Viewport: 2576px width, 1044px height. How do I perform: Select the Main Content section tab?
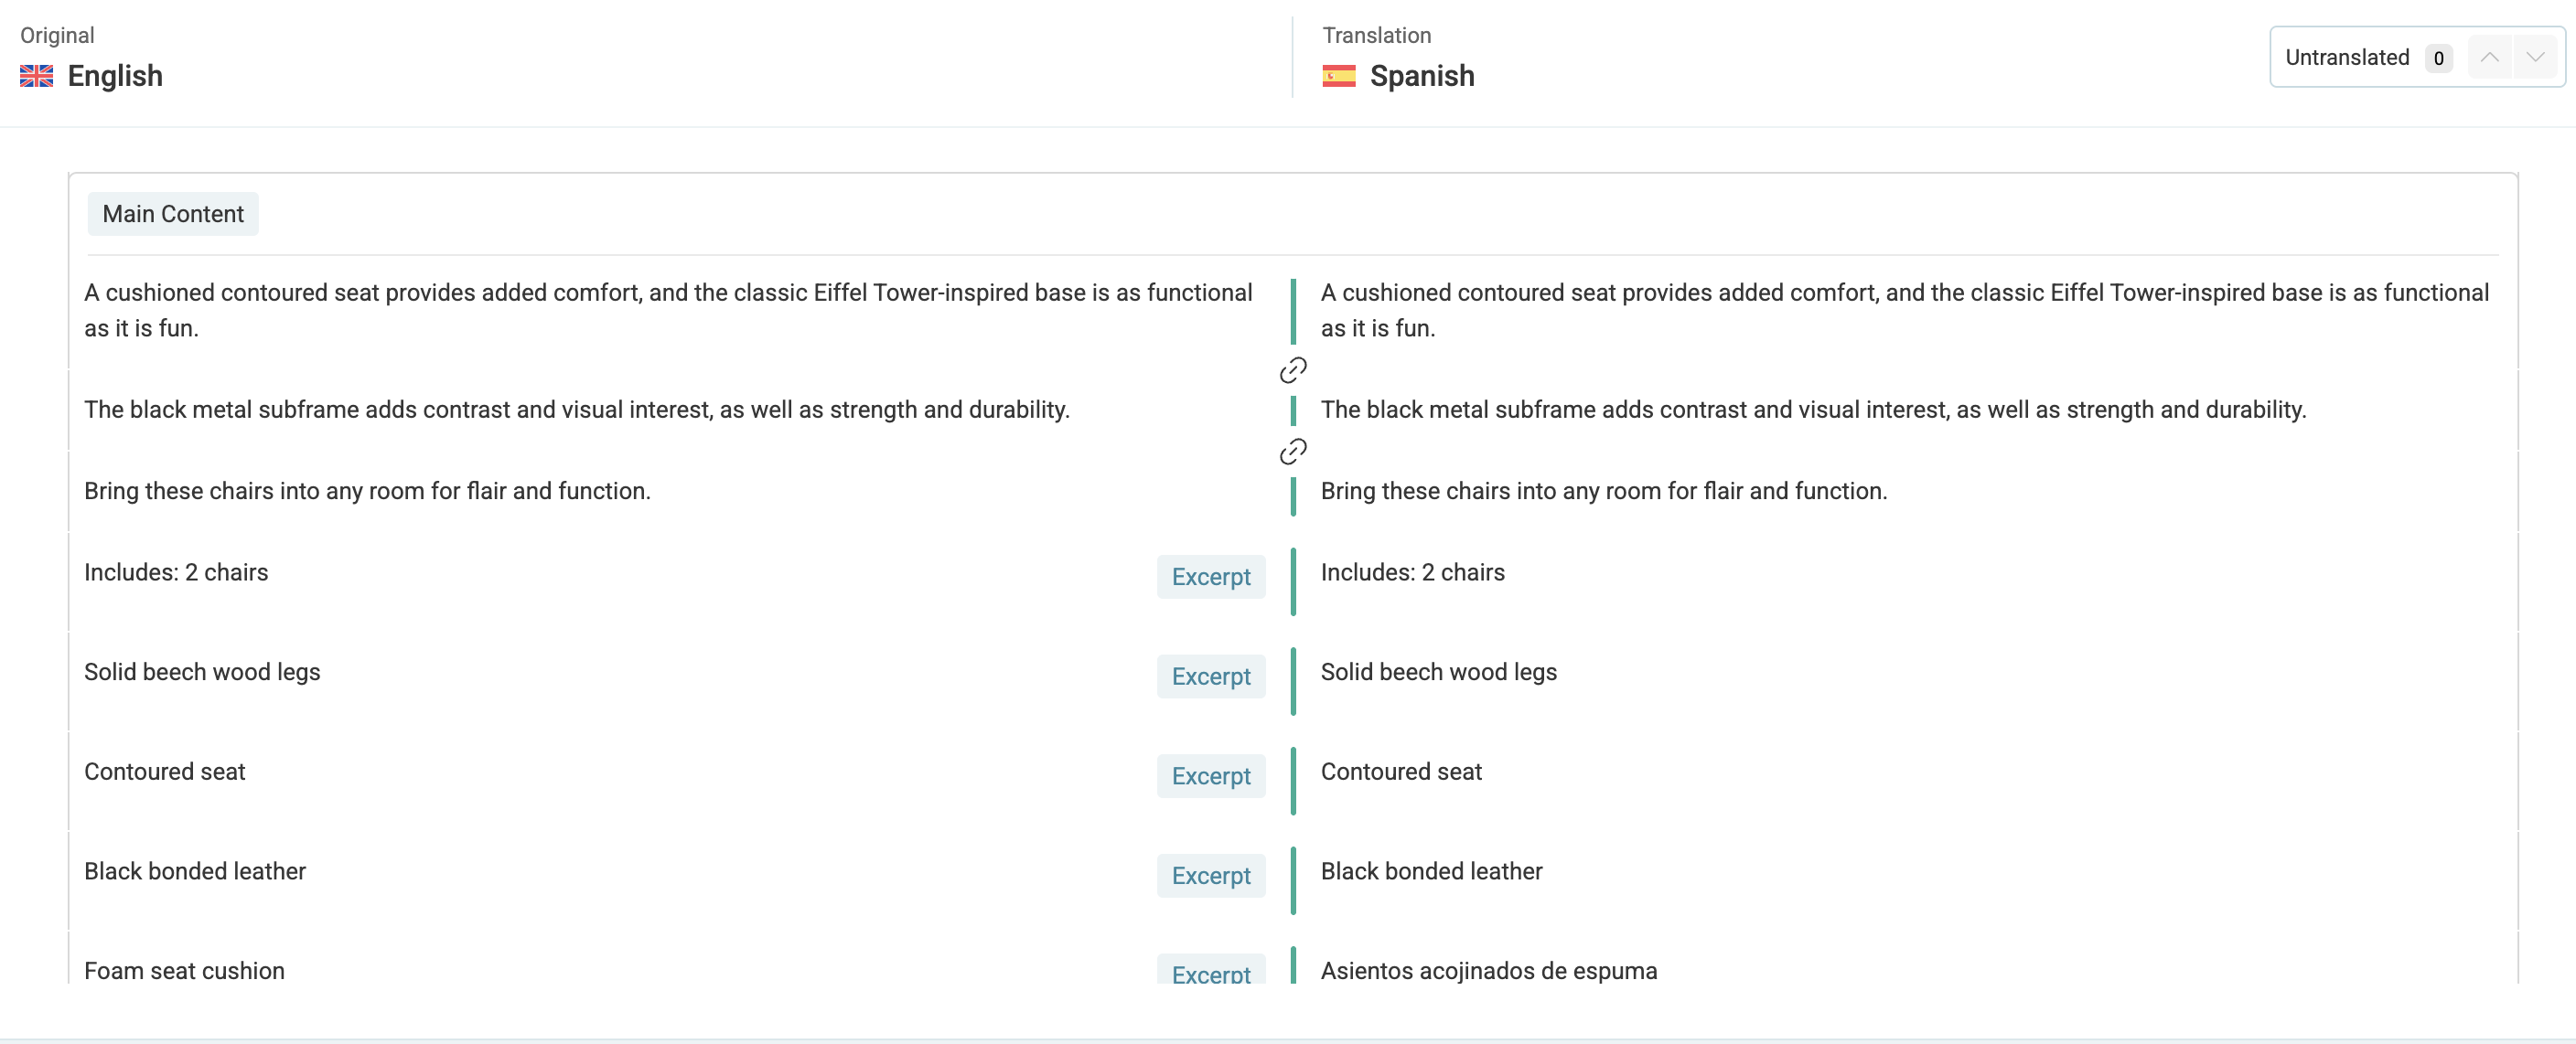pos(173,214)
